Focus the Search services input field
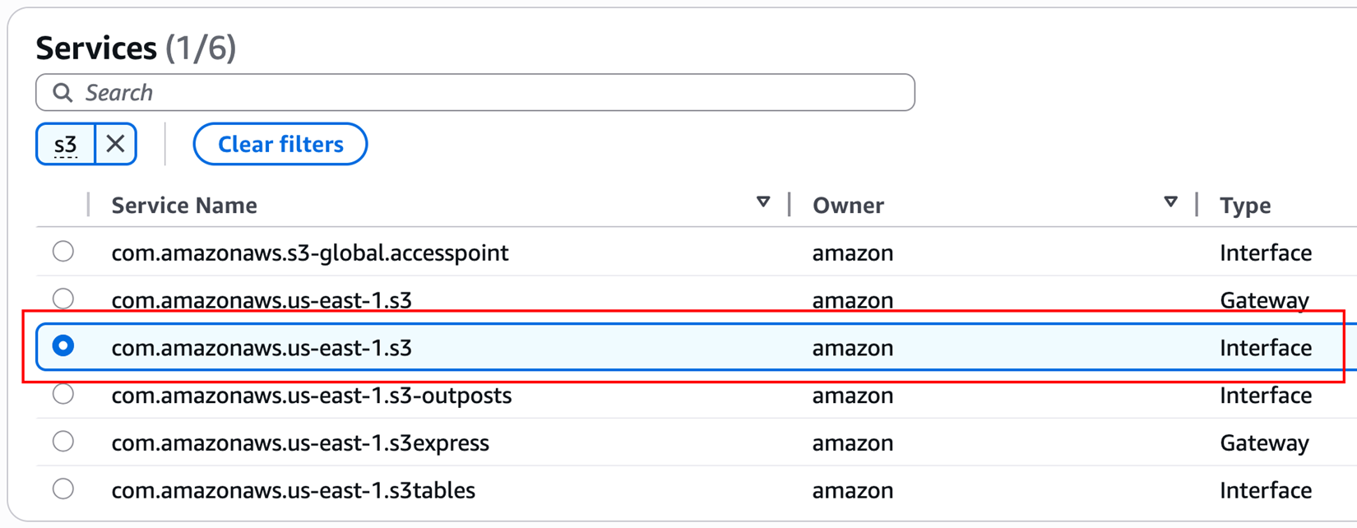Screen dimensions: 1357x528 (493, 93)
